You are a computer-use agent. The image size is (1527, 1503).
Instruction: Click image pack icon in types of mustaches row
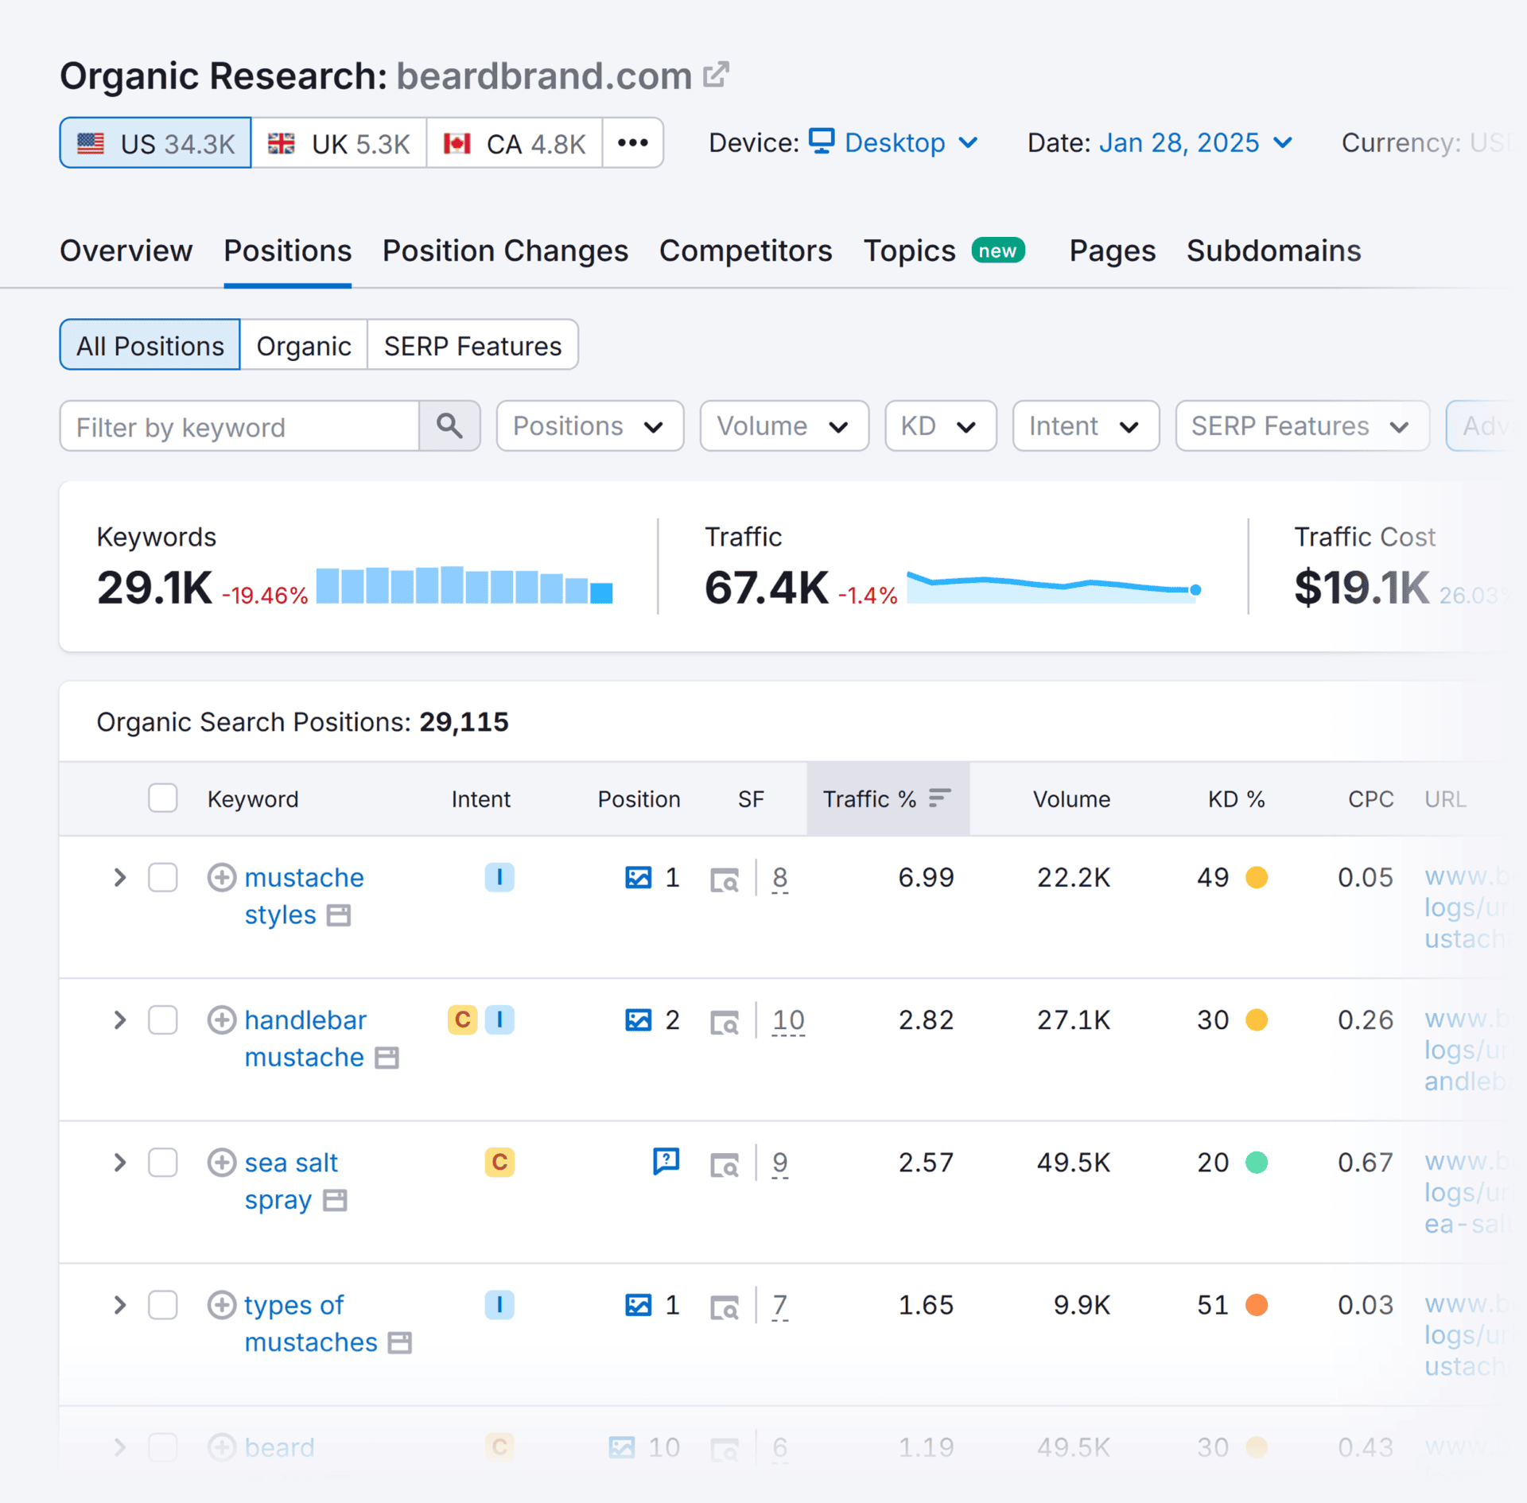(x=639, y=1305)
